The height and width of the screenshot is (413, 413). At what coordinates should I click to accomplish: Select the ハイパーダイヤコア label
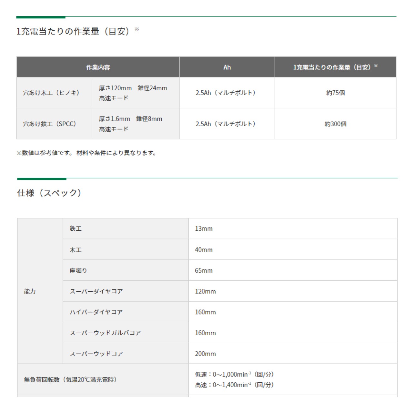96,312
